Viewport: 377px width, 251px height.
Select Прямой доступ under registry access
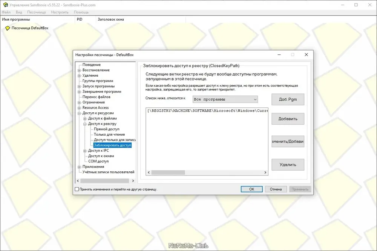[107, 129]
